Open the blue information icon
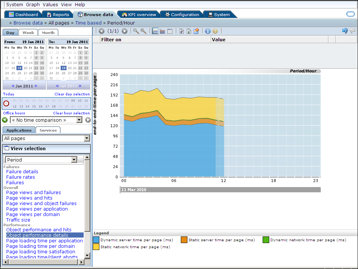Image resolution: width=358 pixels, height=269 pixels. [208, 31]
